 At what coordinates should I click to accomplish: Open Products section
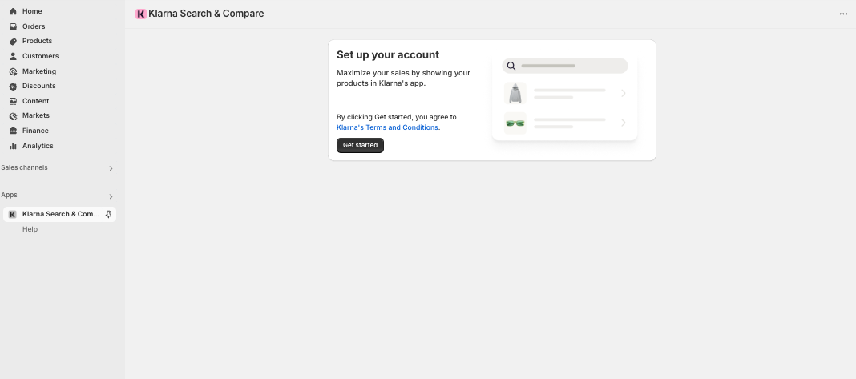pyautogui.click(x=37, y=41)
